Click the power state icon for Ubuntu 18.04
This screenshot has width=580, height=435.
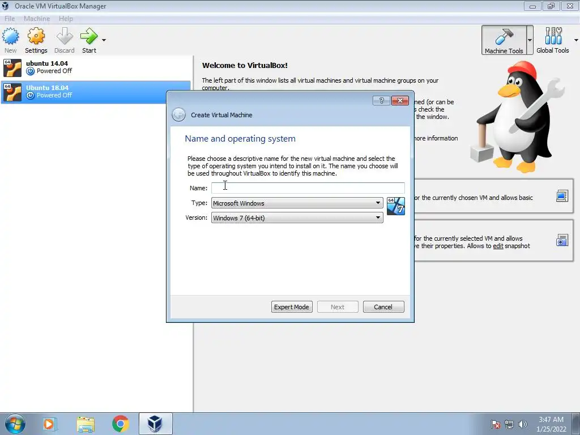coord(31,95)
